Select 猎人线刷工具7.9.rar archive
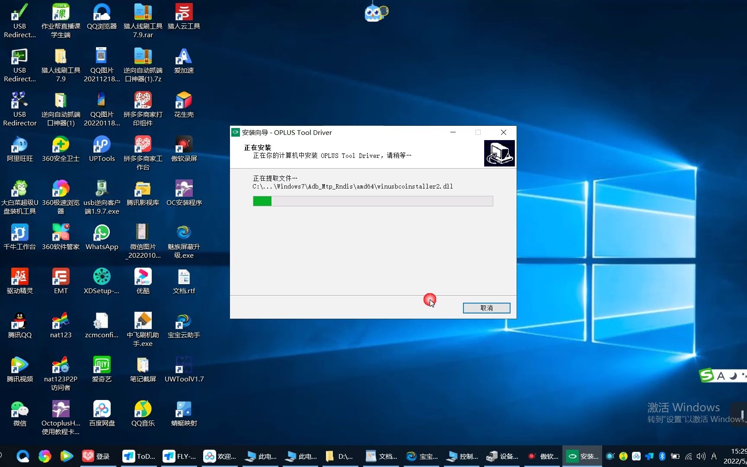The width and height of the screenshot is (747, 467). pyautogui.click(x=143, y=21)
